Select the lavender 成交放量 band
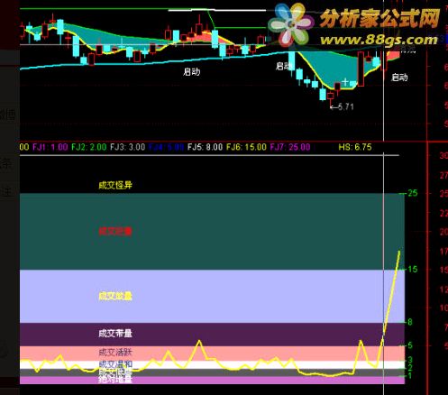The height and width of the screenshot is (395, 448). coord(212,297)
